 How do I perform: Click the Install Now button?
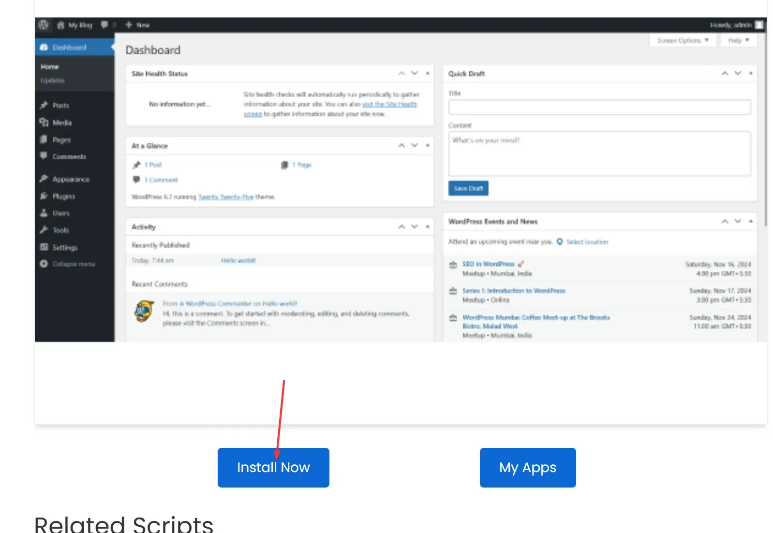pyautogui.click(x=273, y=467)
